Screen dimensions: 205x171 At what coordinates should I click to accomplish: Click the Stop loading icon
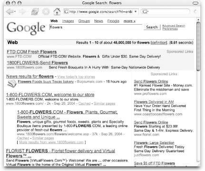point(46,12)
